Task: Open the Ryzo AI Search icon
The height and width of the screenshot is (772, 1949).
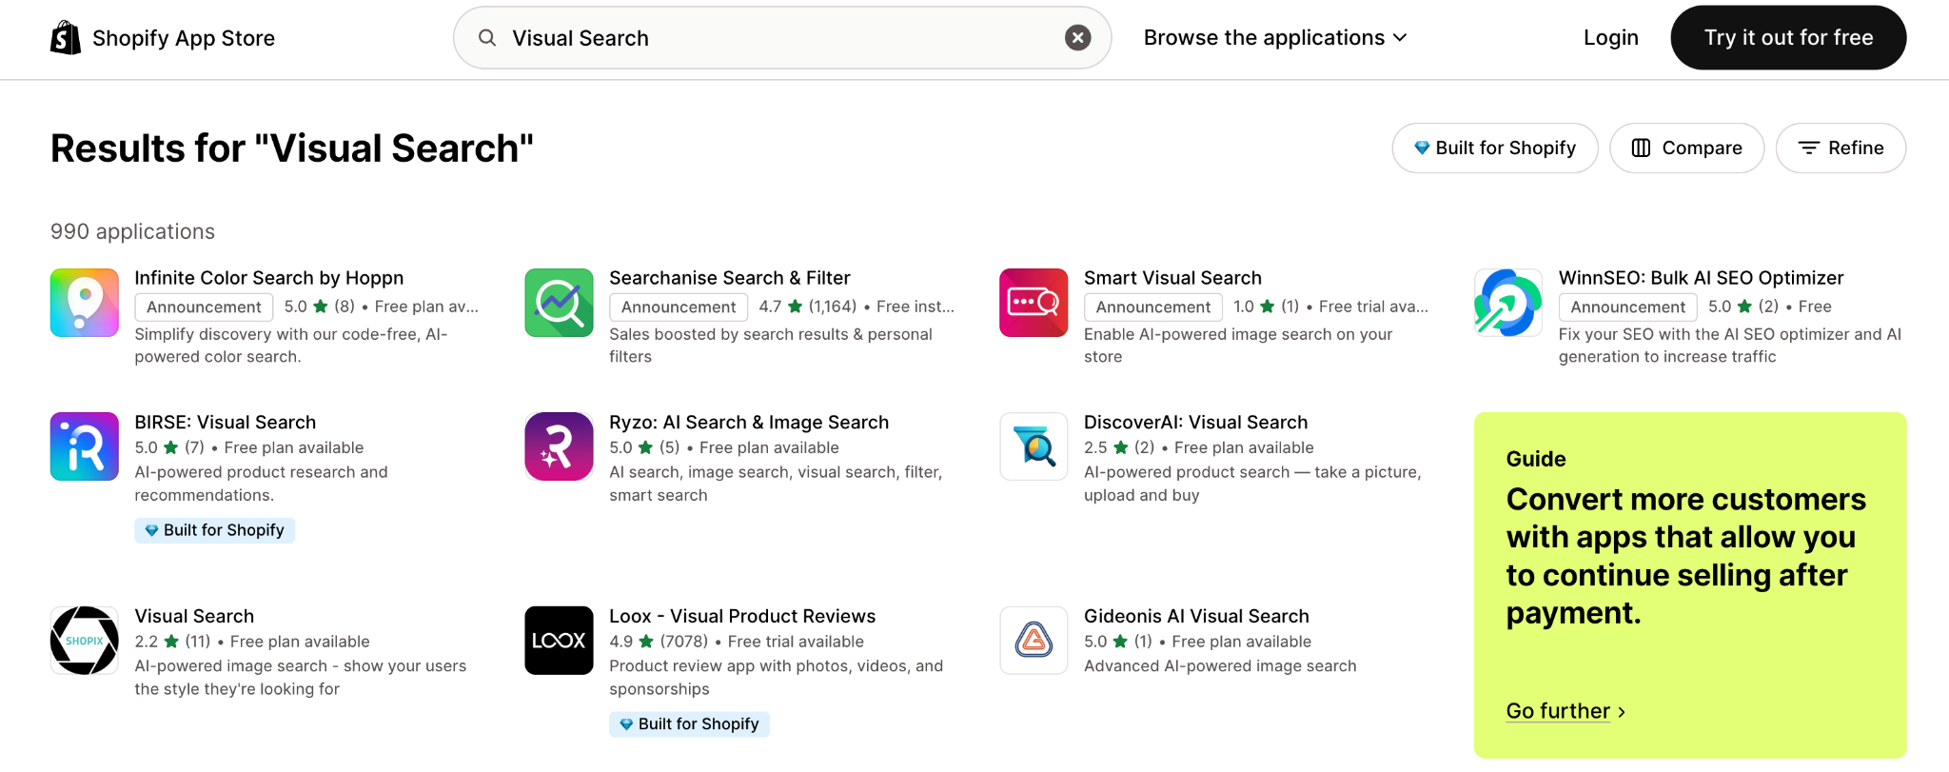Action: point(559,446)
